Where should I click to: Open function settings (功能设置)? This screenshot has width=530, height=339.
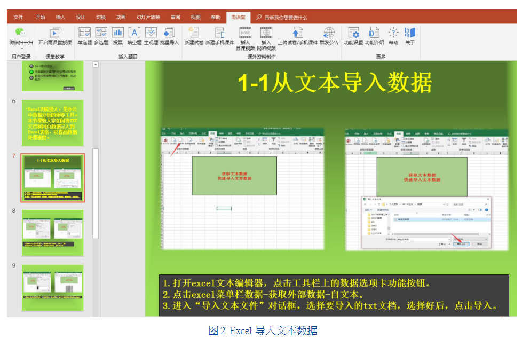click(x=353, y=36)
